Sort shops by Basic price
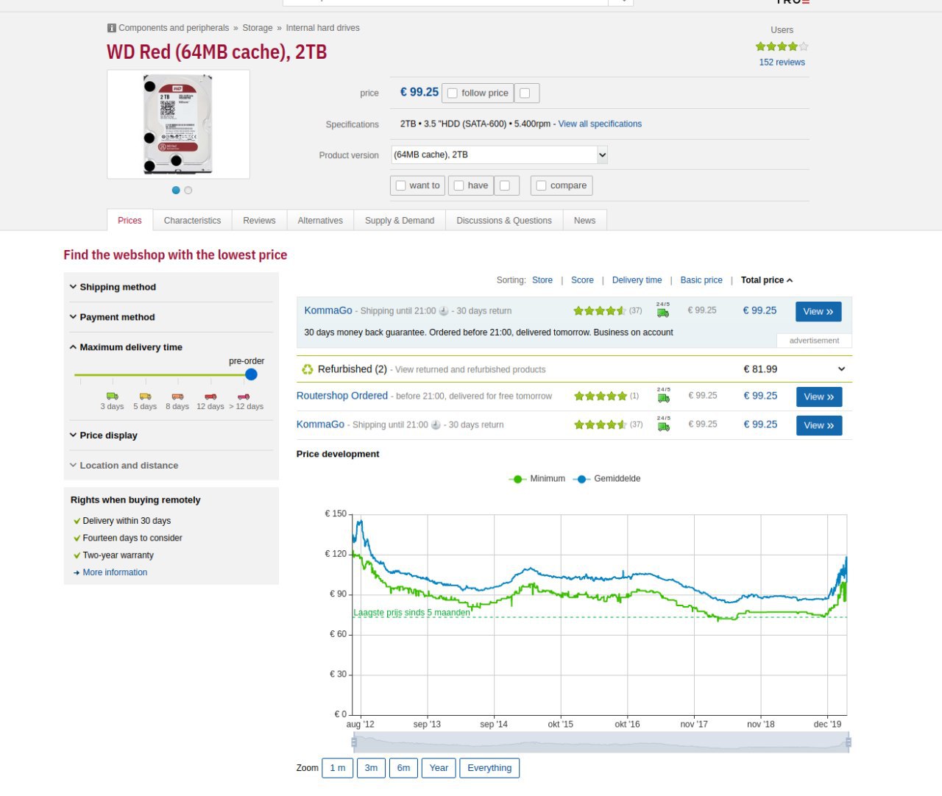This screenshot has width=942, height=796. (x=701, y=280)
